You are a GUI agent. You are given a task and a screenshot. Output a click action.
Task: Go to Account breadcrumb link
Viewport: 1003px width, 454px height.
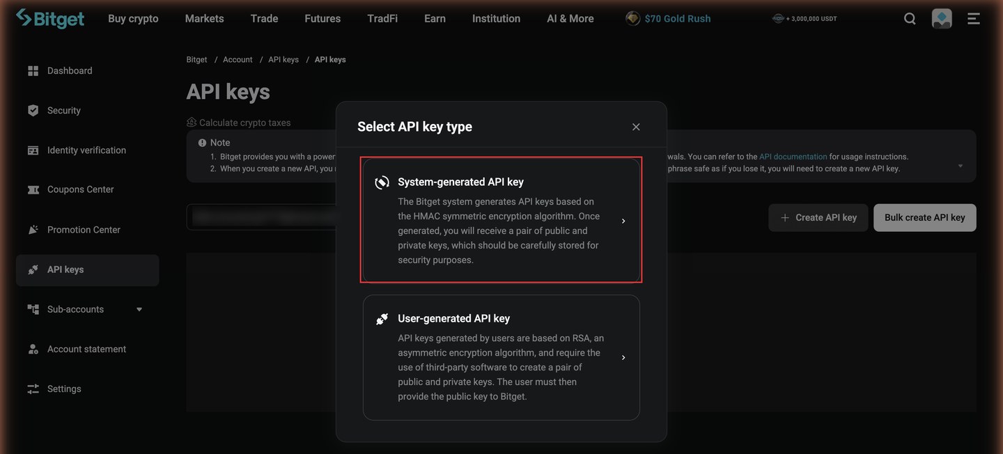(238, 60)
